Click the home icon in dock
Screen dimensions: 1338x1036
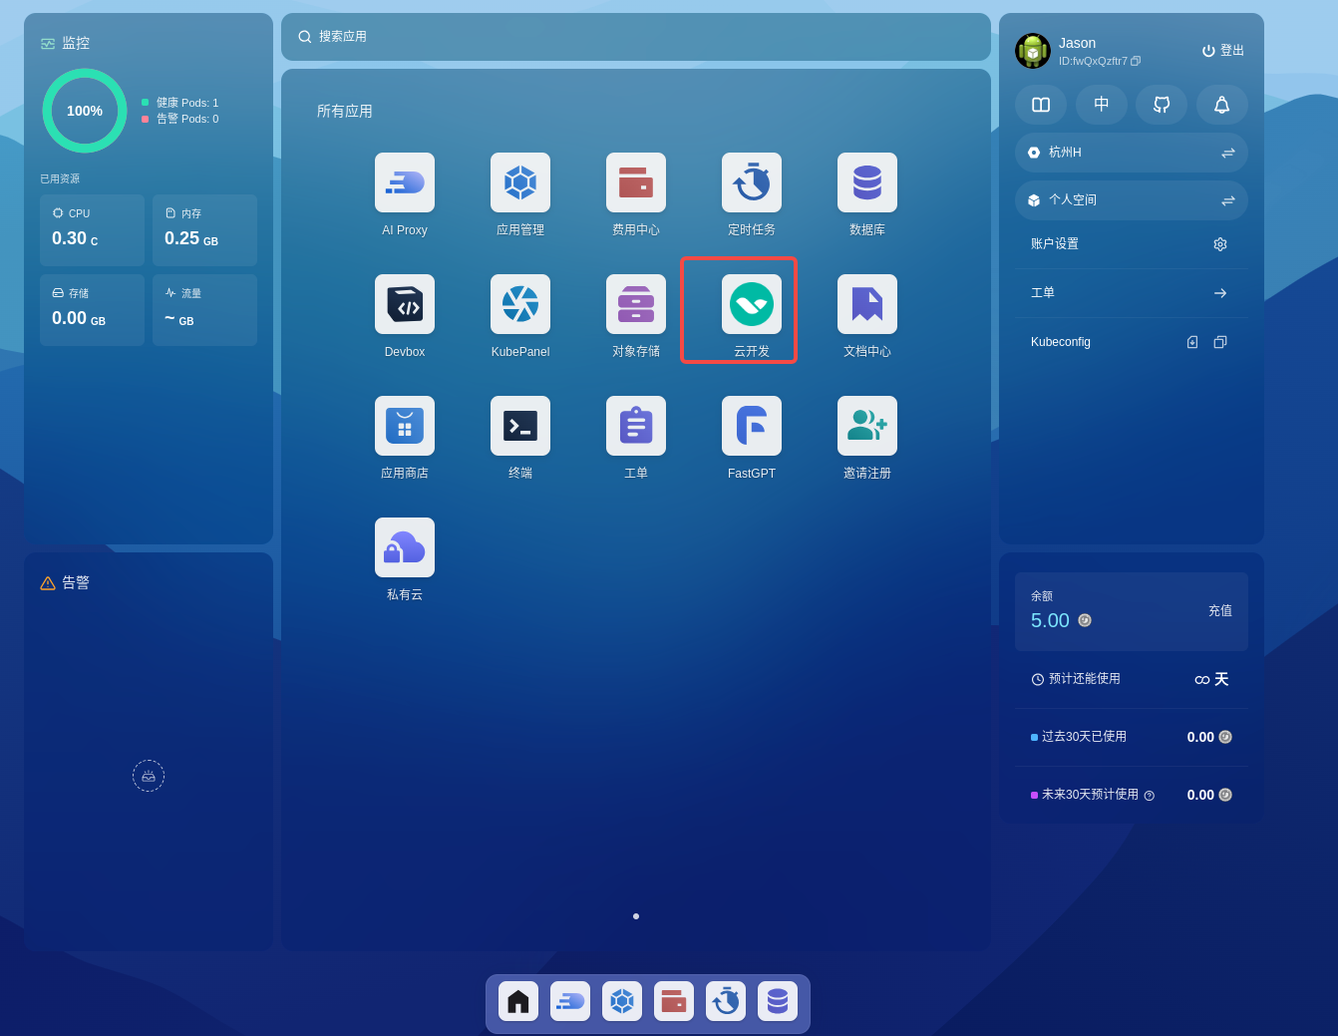(518, 1001)
